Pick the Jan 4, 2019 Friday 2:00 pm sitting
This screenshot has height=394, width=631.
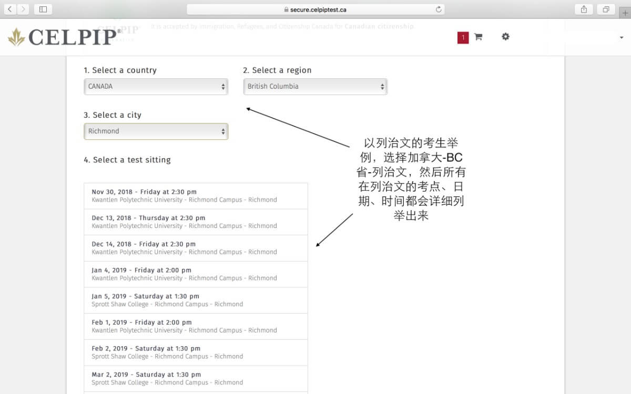click(x=196, y=274)
